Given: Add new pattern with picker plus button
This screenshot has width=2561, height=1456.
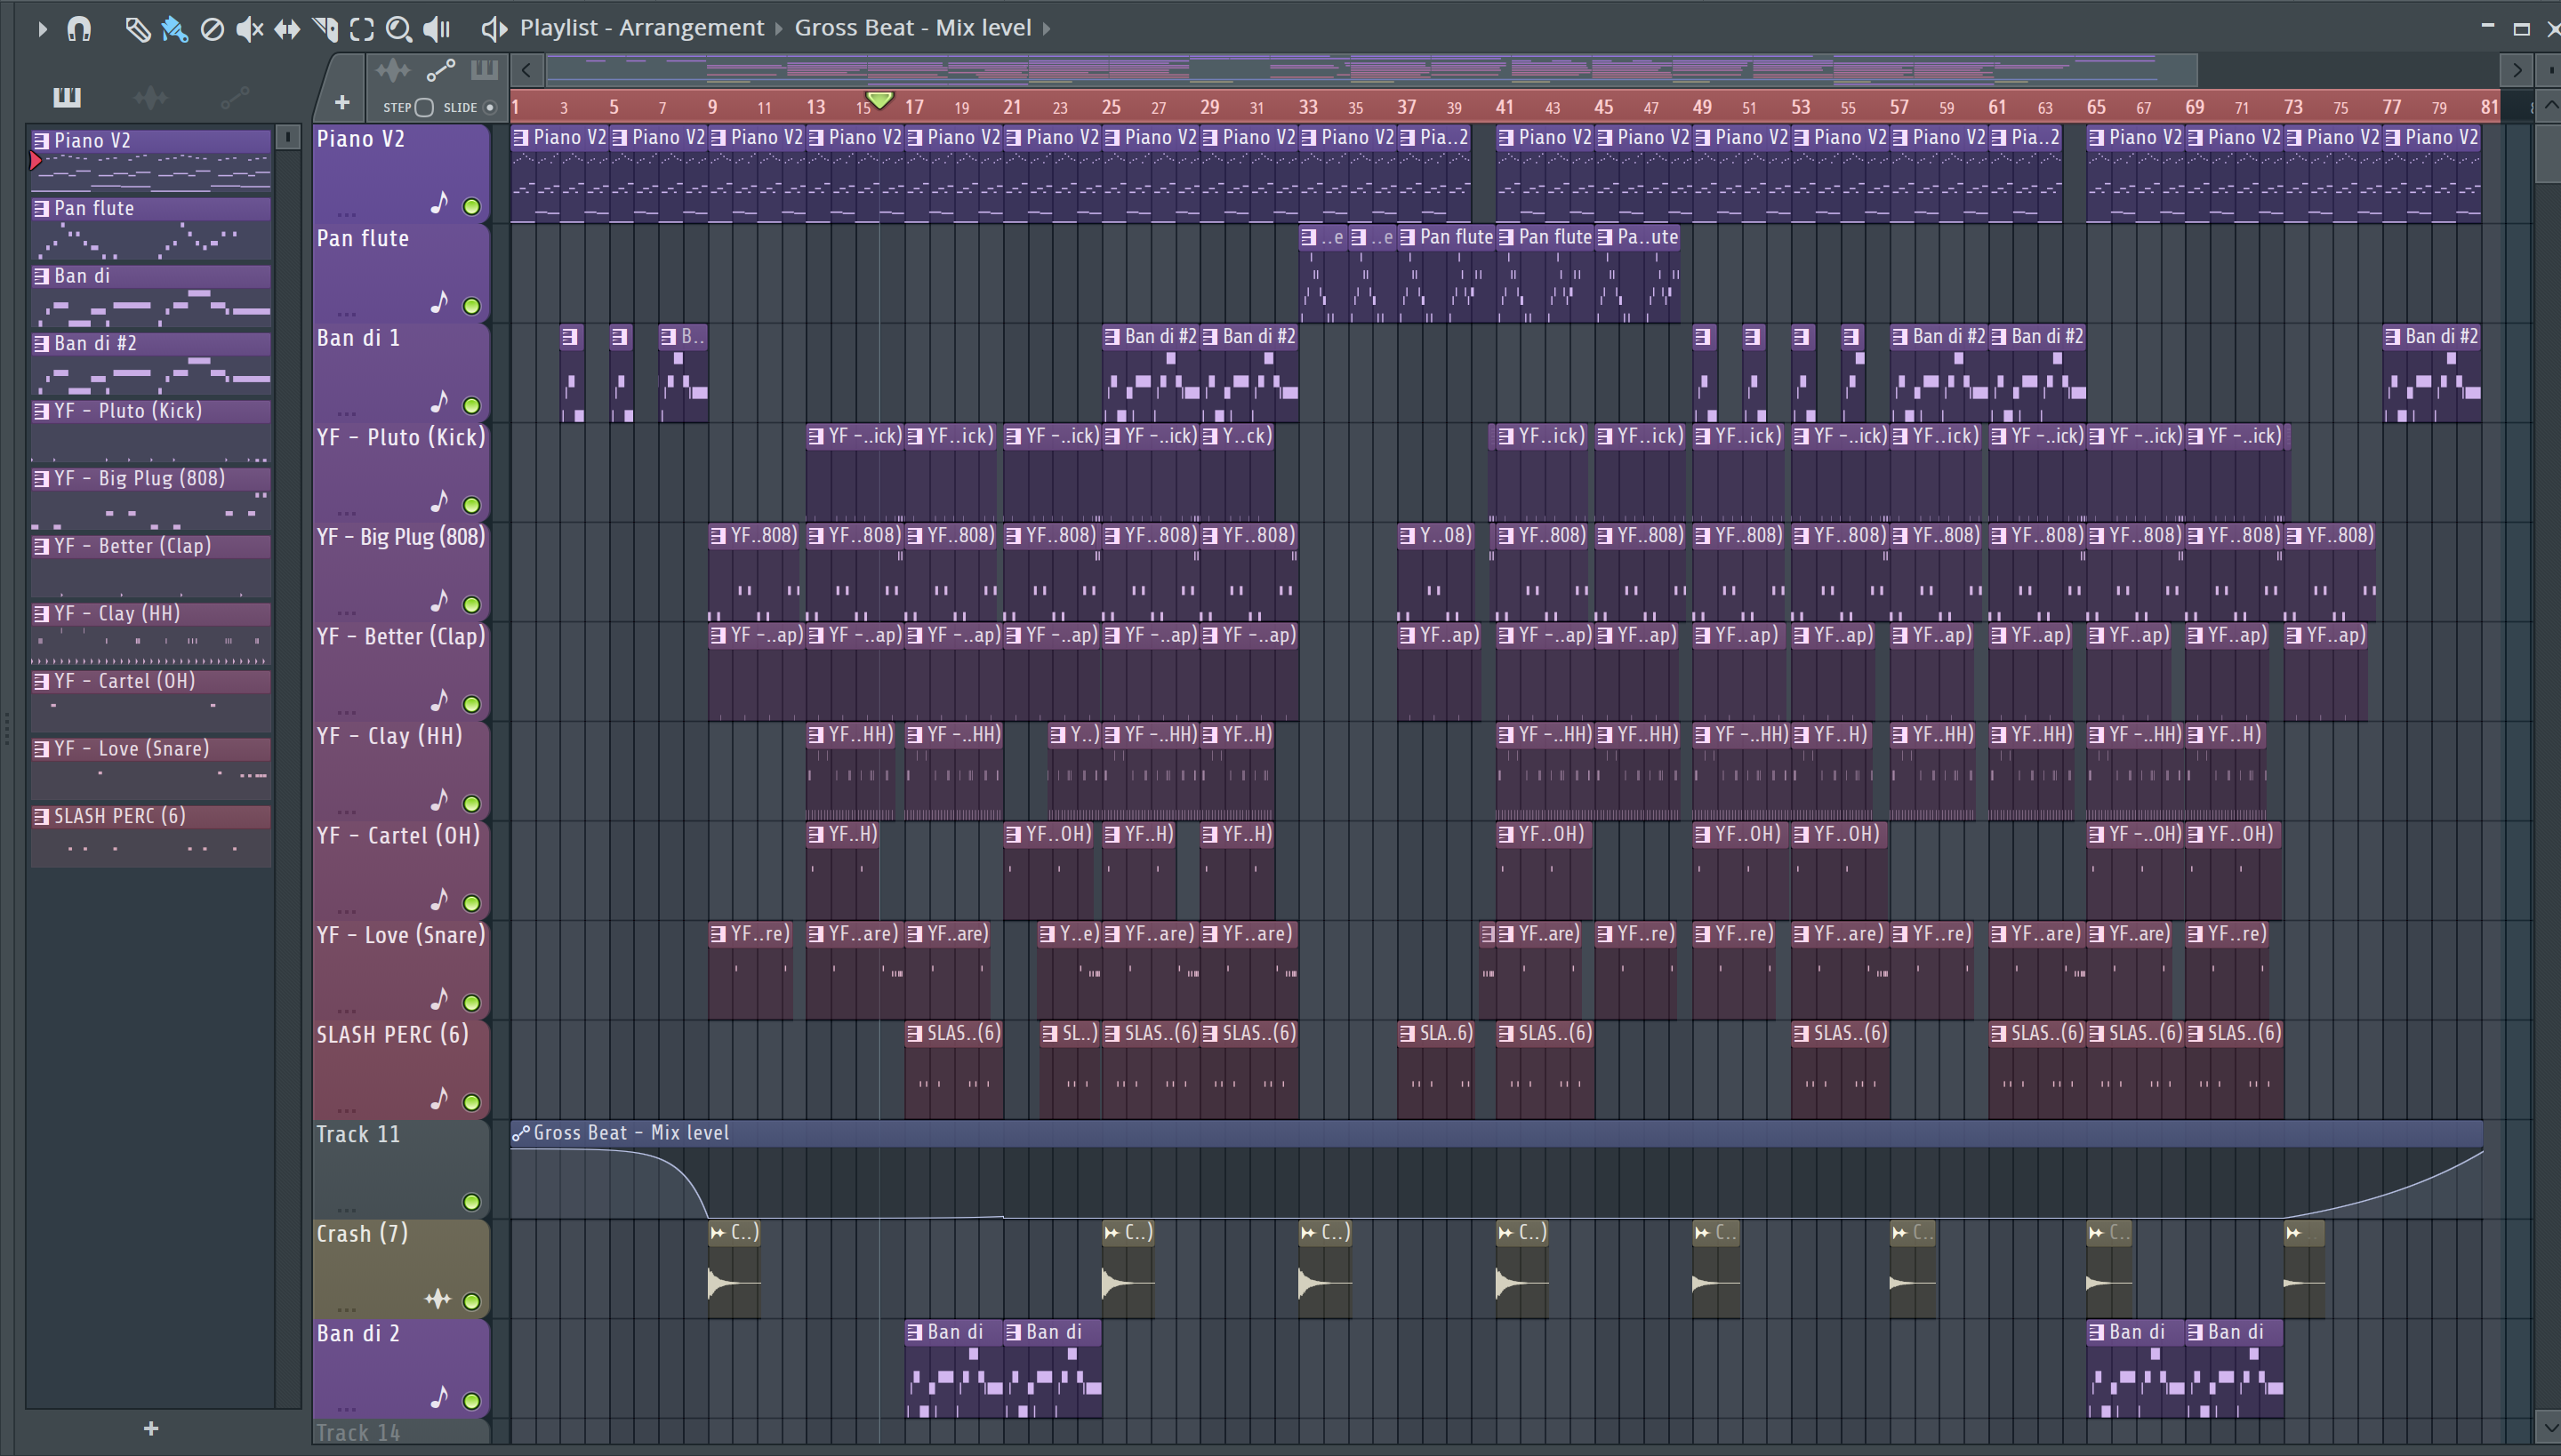Looking at the screenshot, I should pos(151,1428).
